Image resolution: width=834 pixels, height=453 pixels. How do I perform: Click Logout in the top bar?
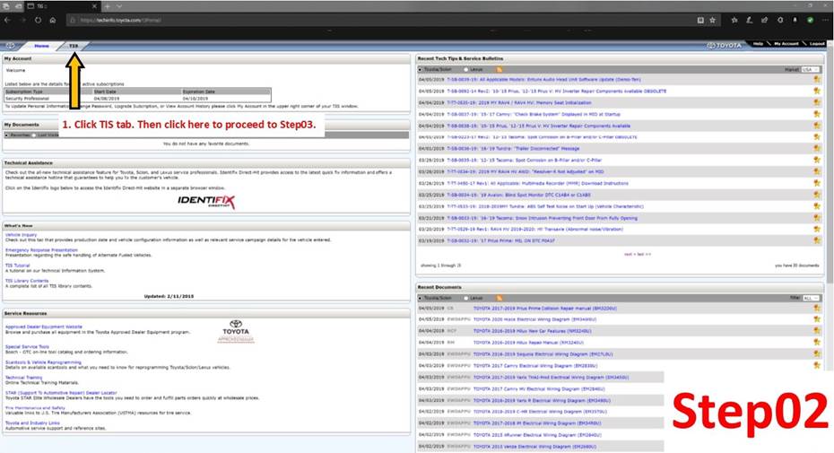pyautogui.click(x=817, y=44)
